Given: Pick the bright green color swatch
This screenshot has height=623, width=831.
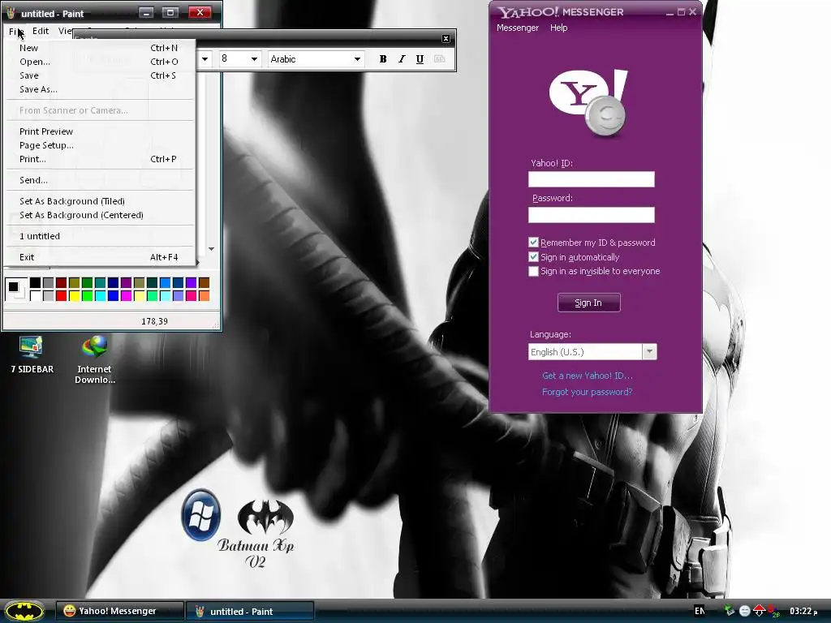Looking at the screenshot, I should click(88, 295).
